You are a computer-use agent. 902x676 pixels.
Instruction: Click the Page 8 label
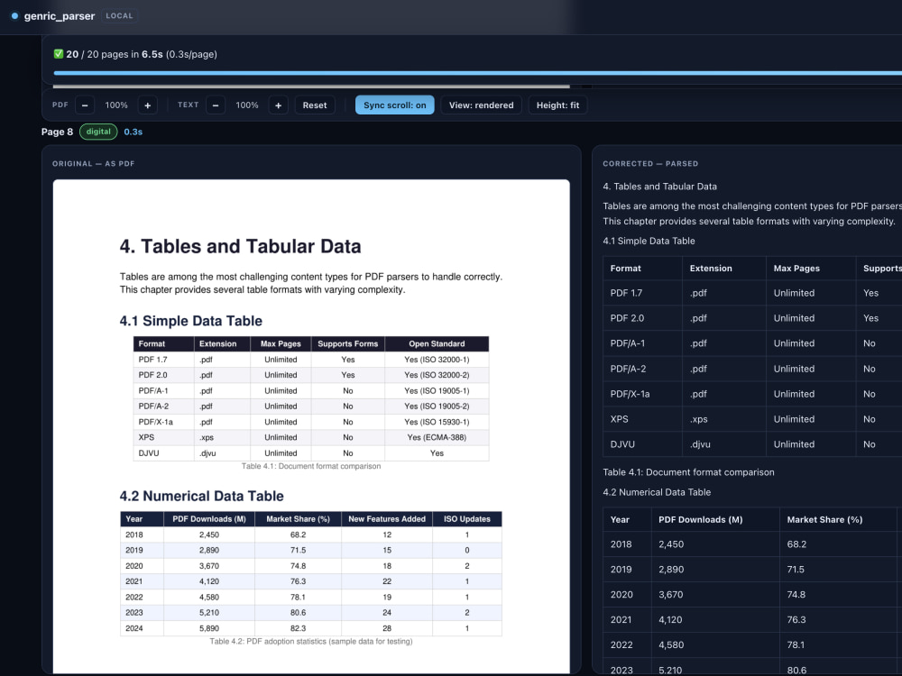(57, 132)
